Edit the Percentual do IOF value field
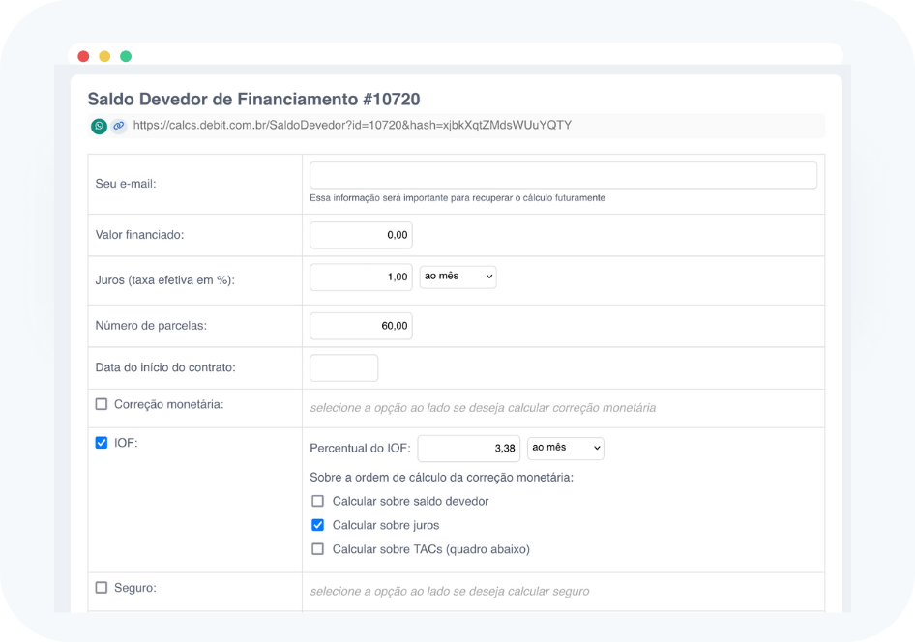The width and height of the screenshot is (915, 642). (469, 449)
